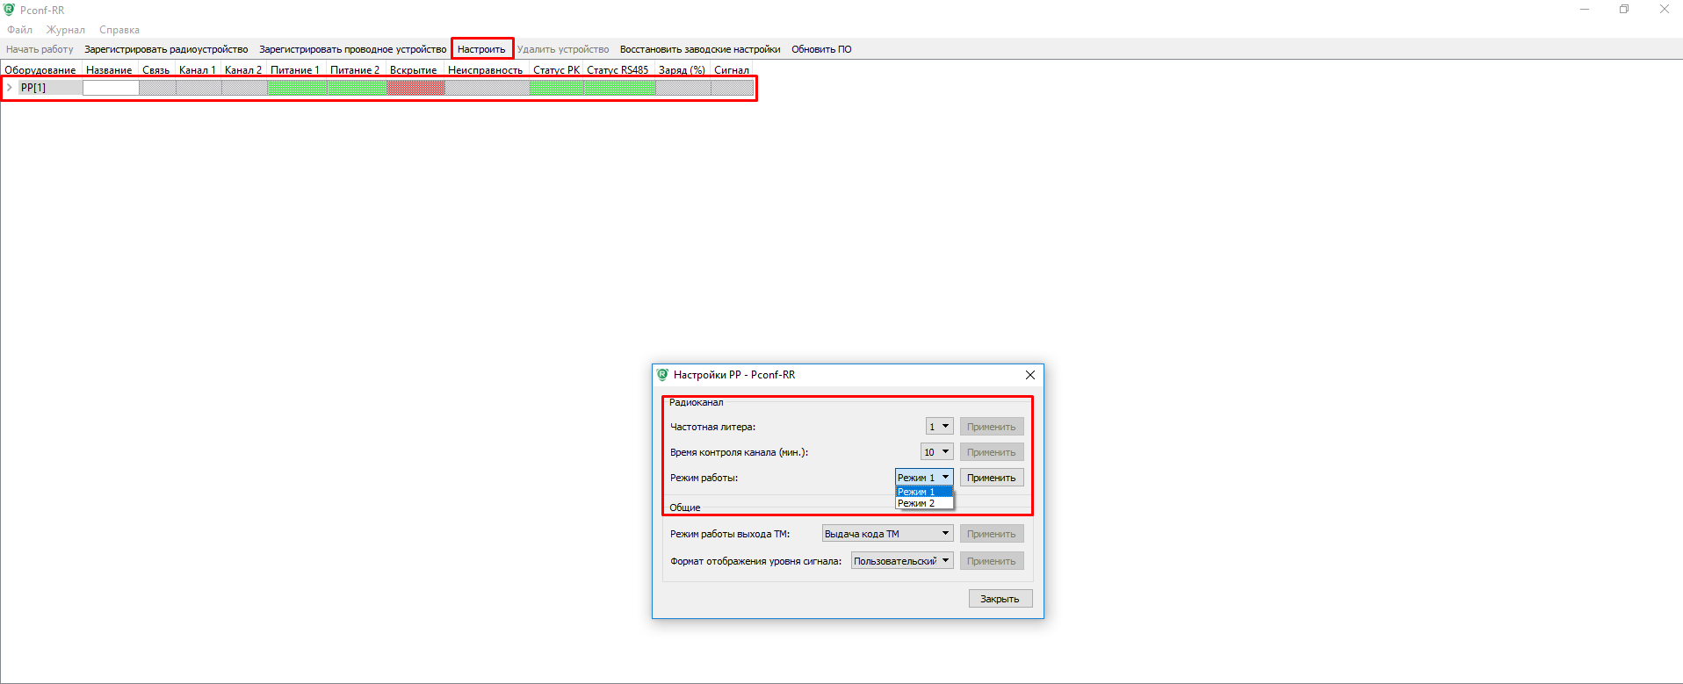Open the Файл menu
The width and height of the screenshot is (1683, 684).
click(x=19, y=30)
